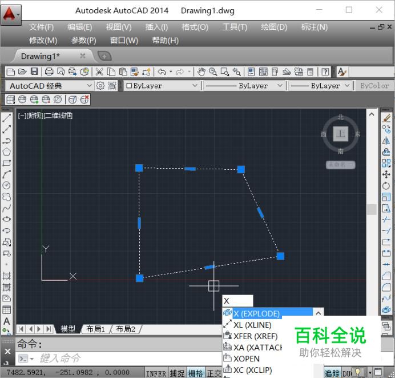Viewport: 395px width, 378px height.
Task: Click the 上 top face of ViewCube
Action: (341, 134)
